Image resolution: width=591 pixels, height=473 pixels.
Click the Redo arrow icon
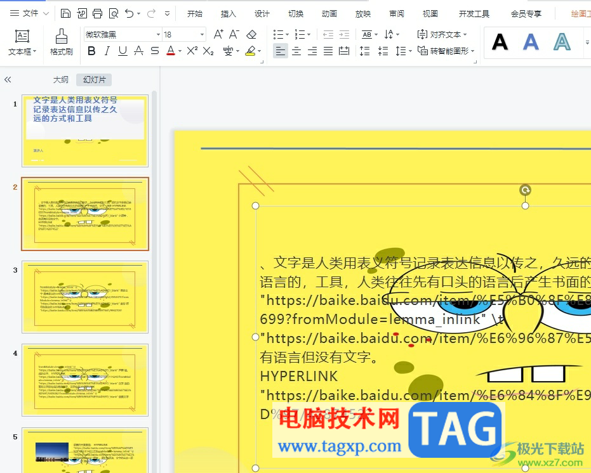coord(151,13)
